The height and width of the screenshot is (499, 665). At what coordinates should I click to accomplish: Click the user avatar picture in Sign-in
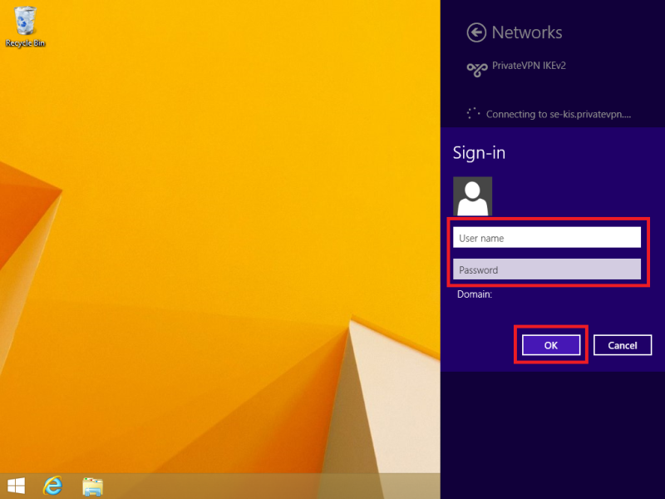[472, 196]
